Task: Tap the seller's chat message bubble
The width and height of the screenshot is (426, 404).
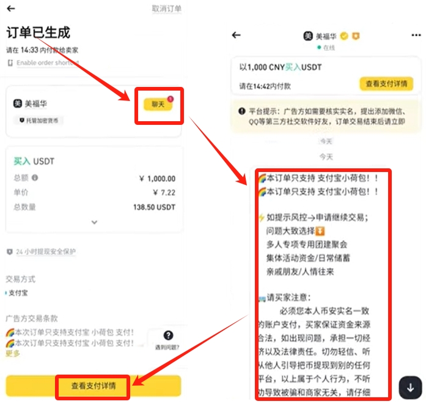Action: click(320, 284)
